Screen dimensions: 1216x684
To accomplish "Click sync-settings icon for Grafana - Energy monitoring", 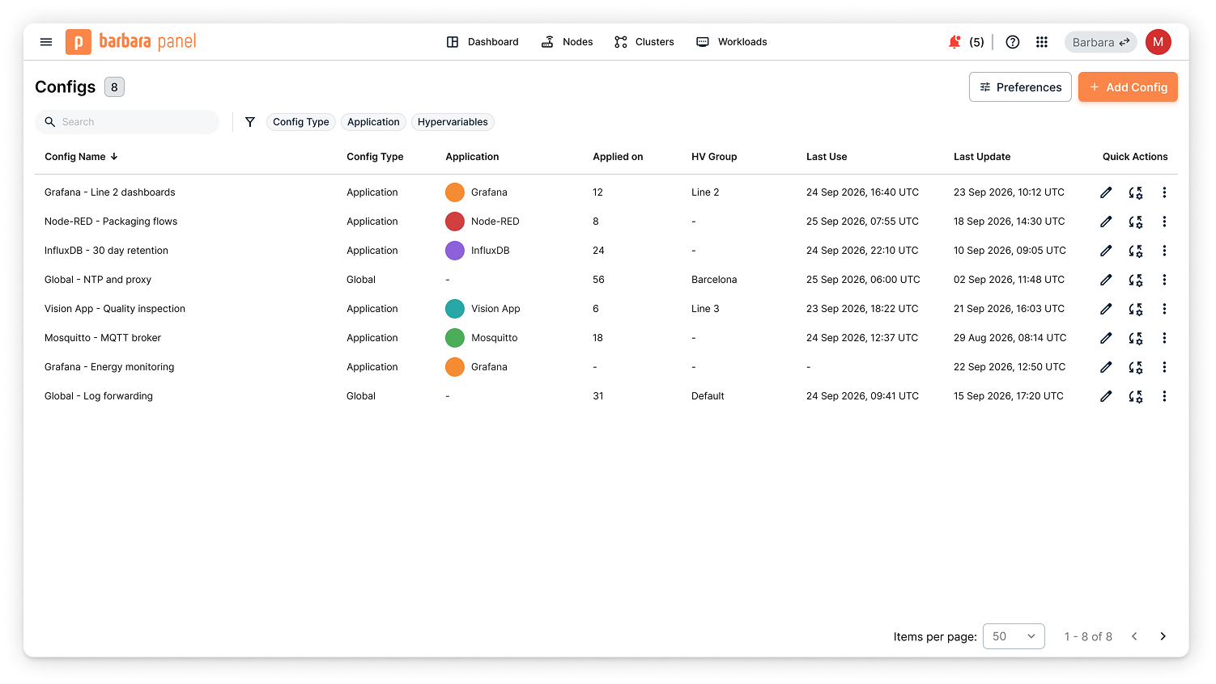I will pyautogui.click(x=1136, y=367).
